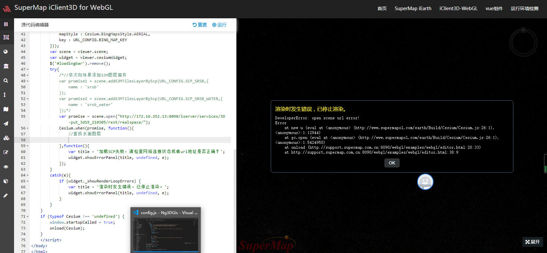Click the round robot assistant avatar

click(425, 182)
